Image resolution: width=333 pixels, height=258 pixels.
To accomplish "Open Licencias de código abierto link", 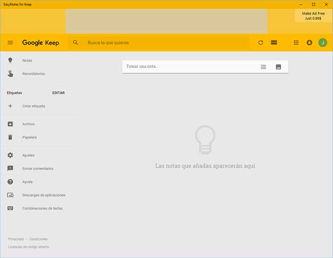I will [29, 247].
